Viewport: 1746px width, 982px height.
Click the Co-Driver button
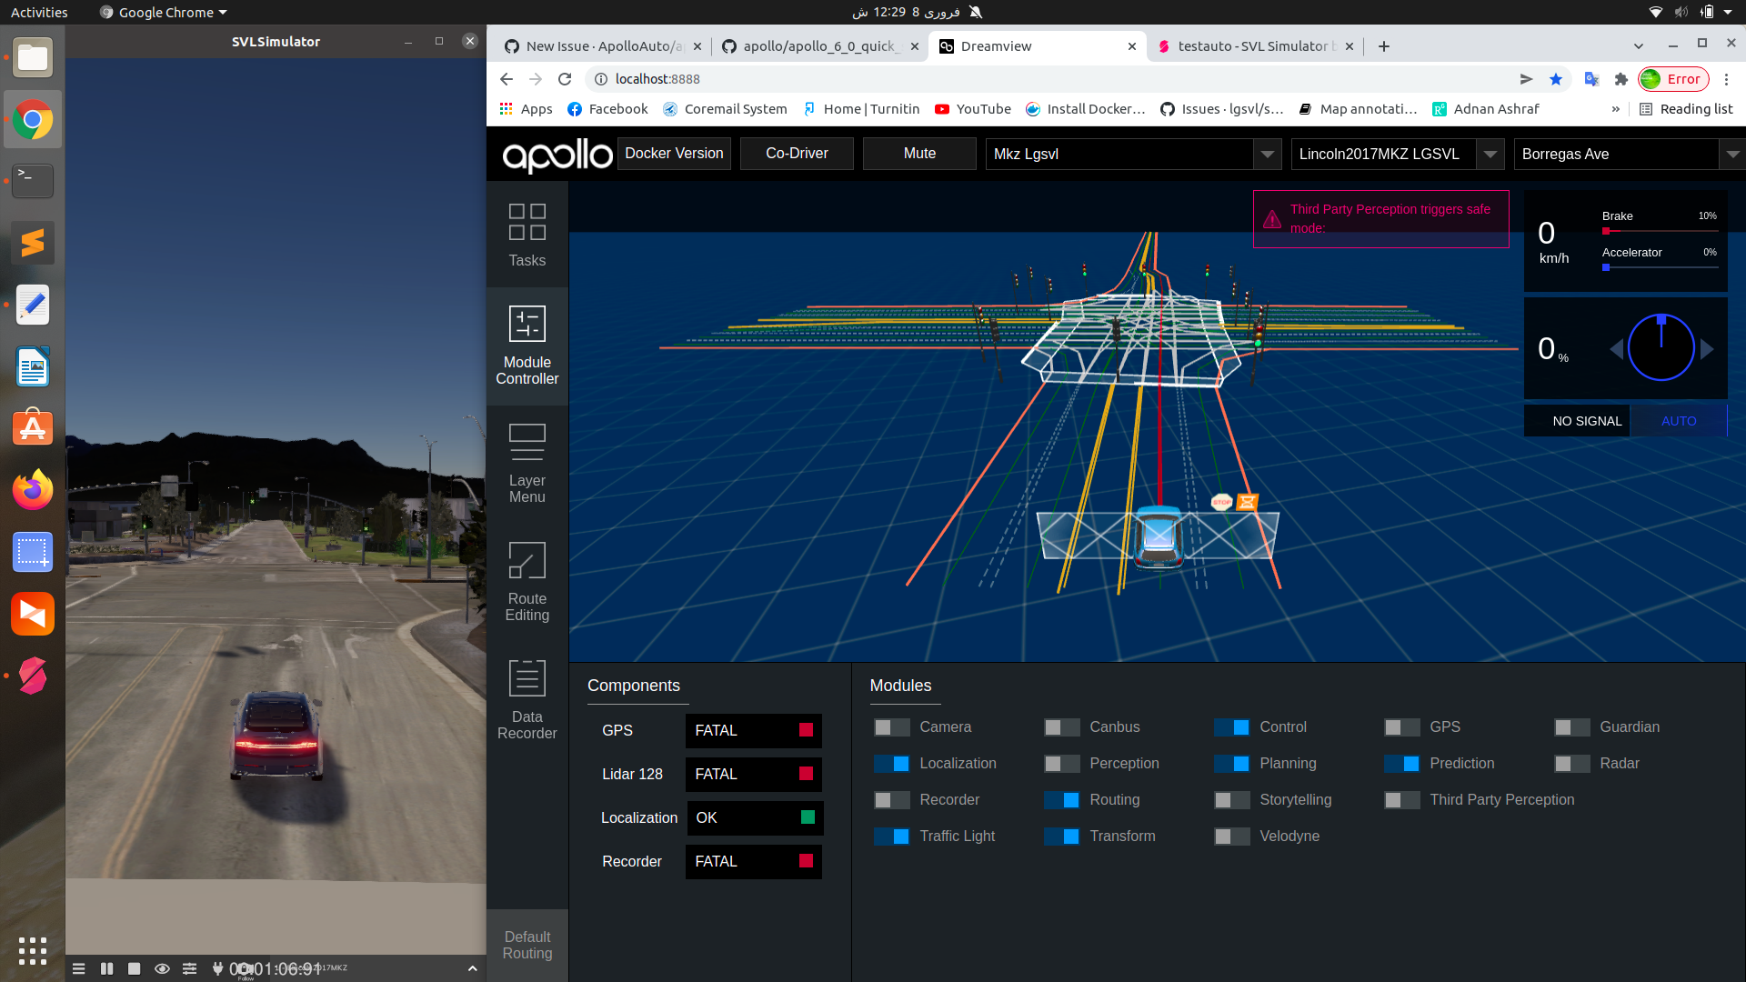(796, 153)
